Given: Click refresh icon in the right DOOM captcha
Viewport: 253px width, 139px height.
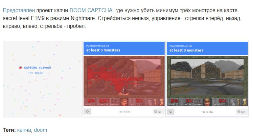Looking at the screenshot, I should (x=171, y=111).
